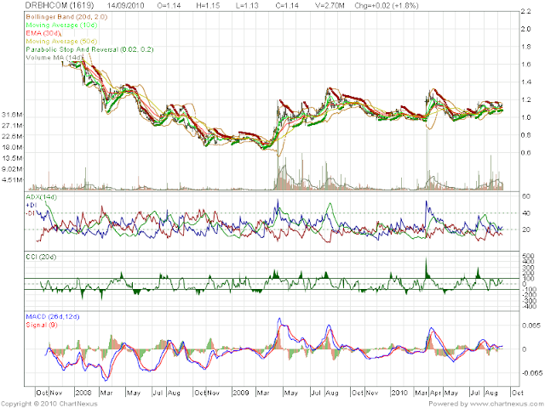Click the MACD (26d,12d) panel label
The image size is (545, 408).
coord(53,317)
